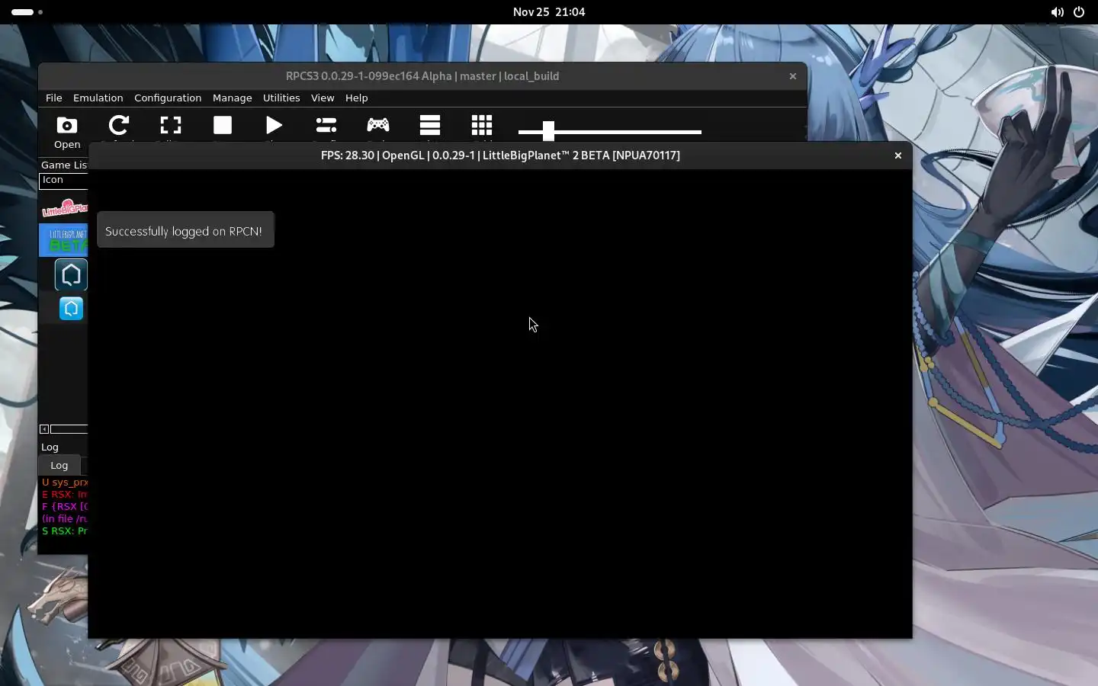
Task: Open the View menu
Action: point(323,98)
